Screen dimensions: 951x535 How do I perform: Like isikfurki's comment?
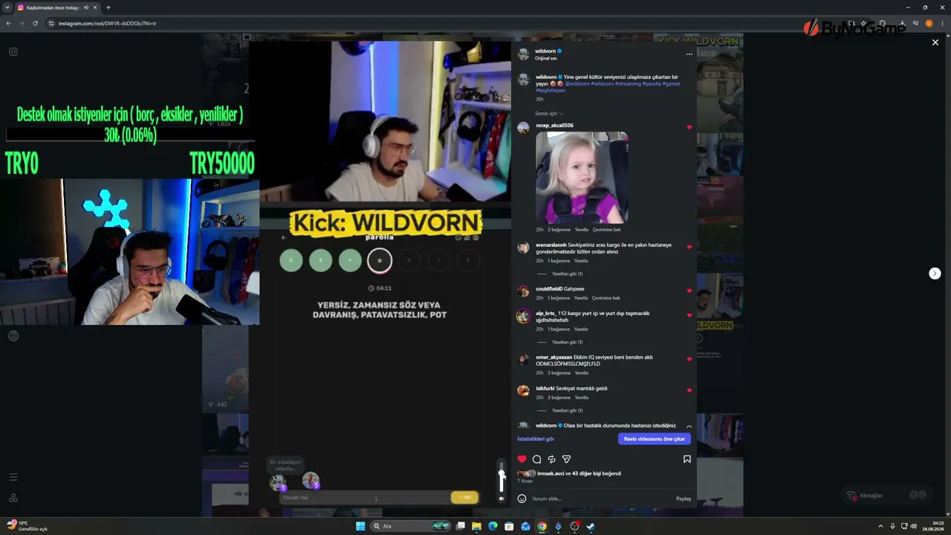point(689,390)
